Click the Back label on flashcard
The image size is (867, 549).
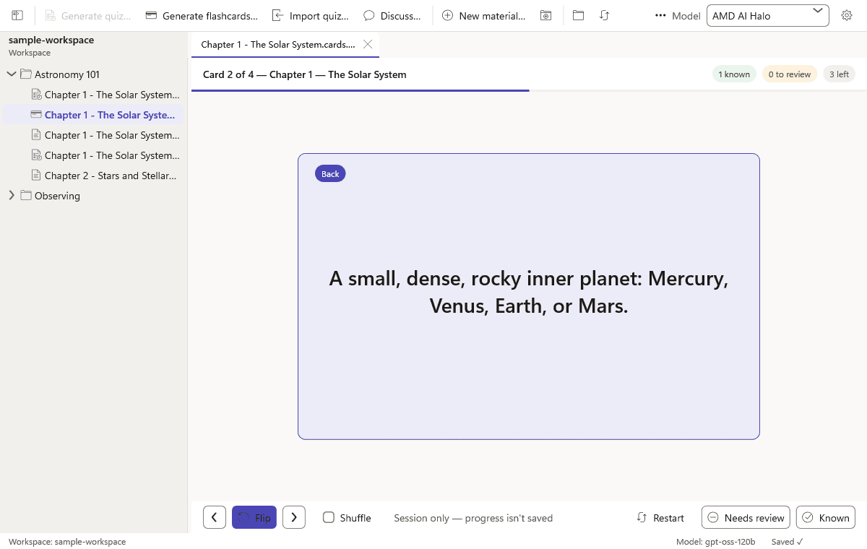[x=330, y=174]
